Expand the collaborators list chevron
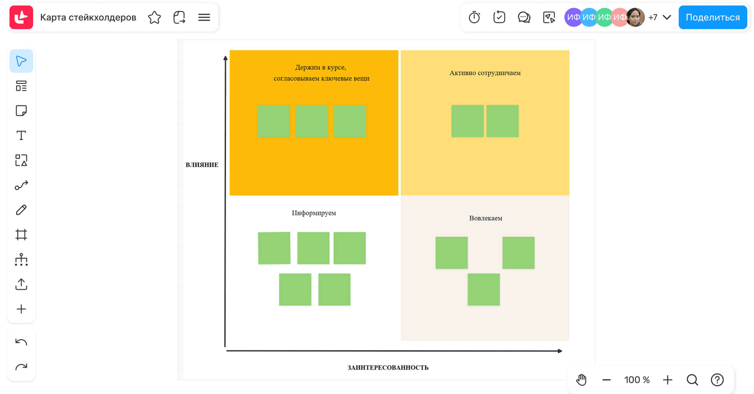 666,17
